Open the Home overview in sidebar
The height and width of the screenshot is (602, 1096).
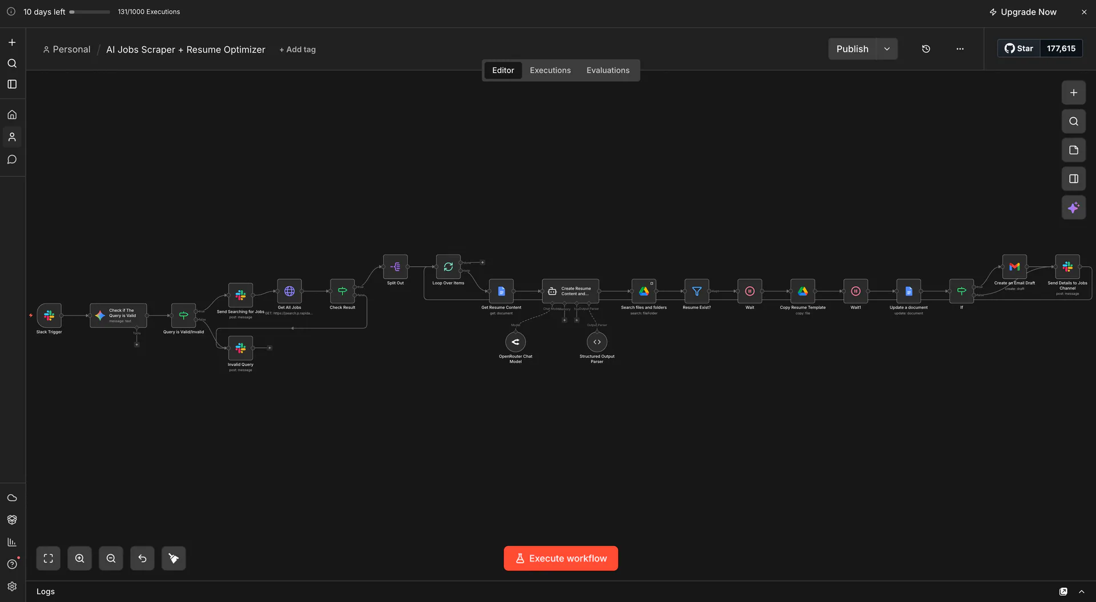click(x=12, y=115)
